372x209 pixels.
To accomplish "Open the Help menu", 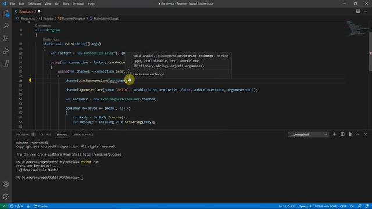I will click(x=91, y=4).
